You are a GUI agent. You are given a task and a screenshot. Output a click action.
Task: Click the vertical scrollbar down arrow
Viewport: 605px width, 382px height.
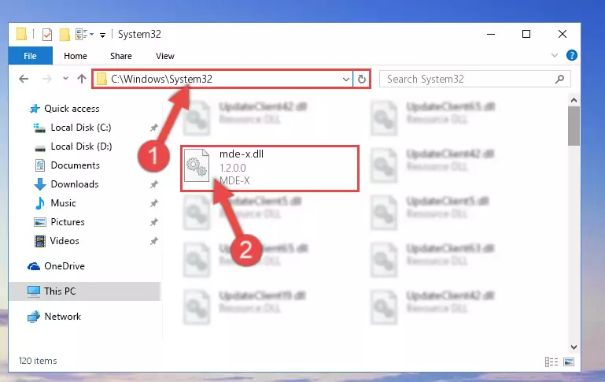[574, 347]
